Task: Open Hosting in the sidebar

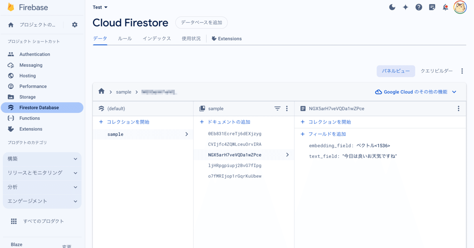Action: (28, 76)
